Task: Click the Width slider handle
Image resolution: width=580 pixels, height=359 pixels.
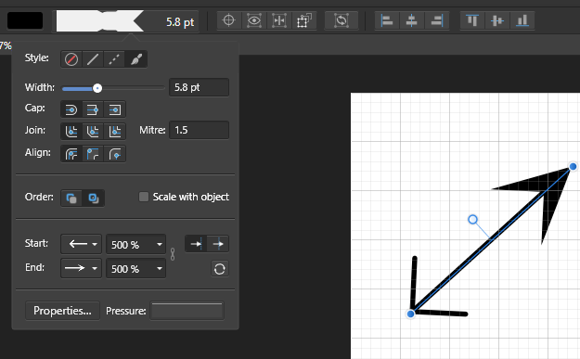Action: (97, 88)
